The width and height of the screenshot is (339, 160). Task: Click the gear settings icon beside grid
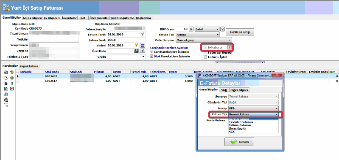(x=6, y=72)
